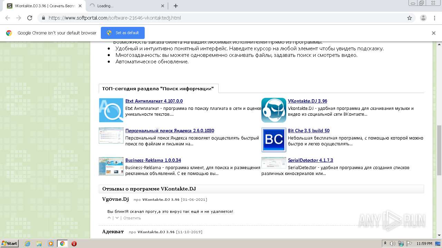
Task: Close the VKontakte.DJ 3.96 tab
Action: (x=80, y=6)
